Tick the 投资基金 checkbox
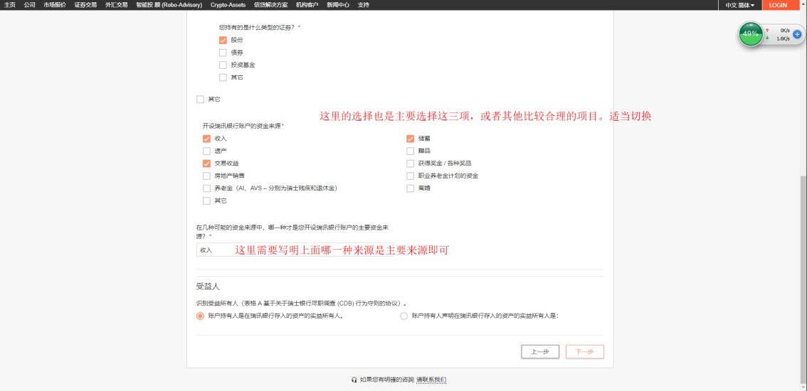The image size is (807, 391). (223, 65)
